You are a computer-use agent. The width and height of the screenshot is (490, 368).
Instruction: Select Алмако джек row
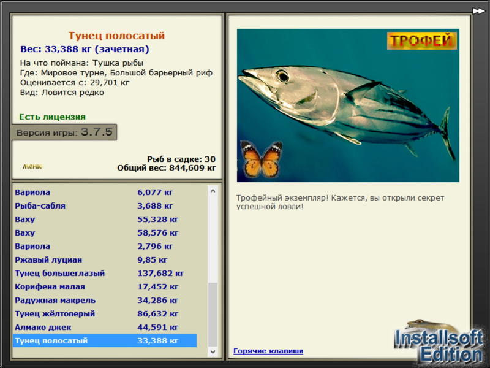pyautogui.click(x=105, y=327)
